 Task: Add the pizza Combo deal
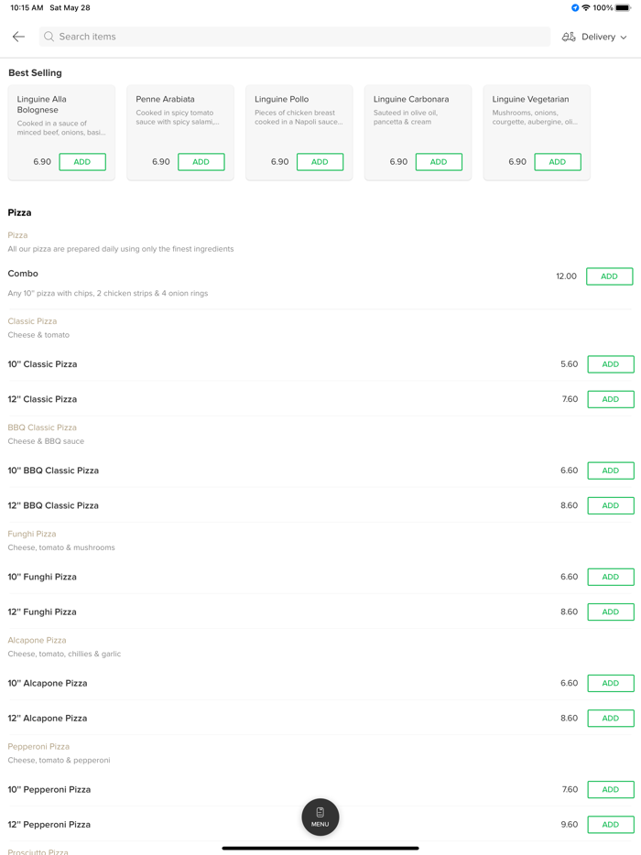(x=609, y=276)
